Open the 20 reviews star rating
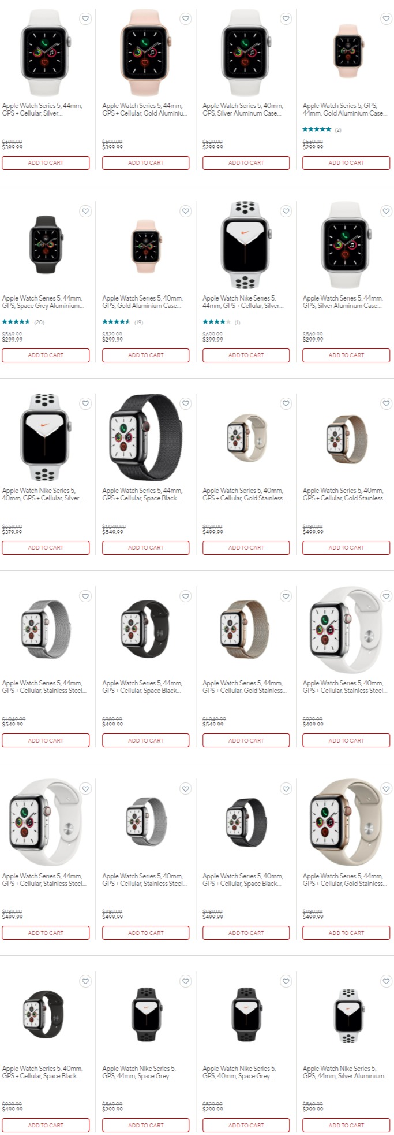This screenshot has height=1135, width=394. 23,322
